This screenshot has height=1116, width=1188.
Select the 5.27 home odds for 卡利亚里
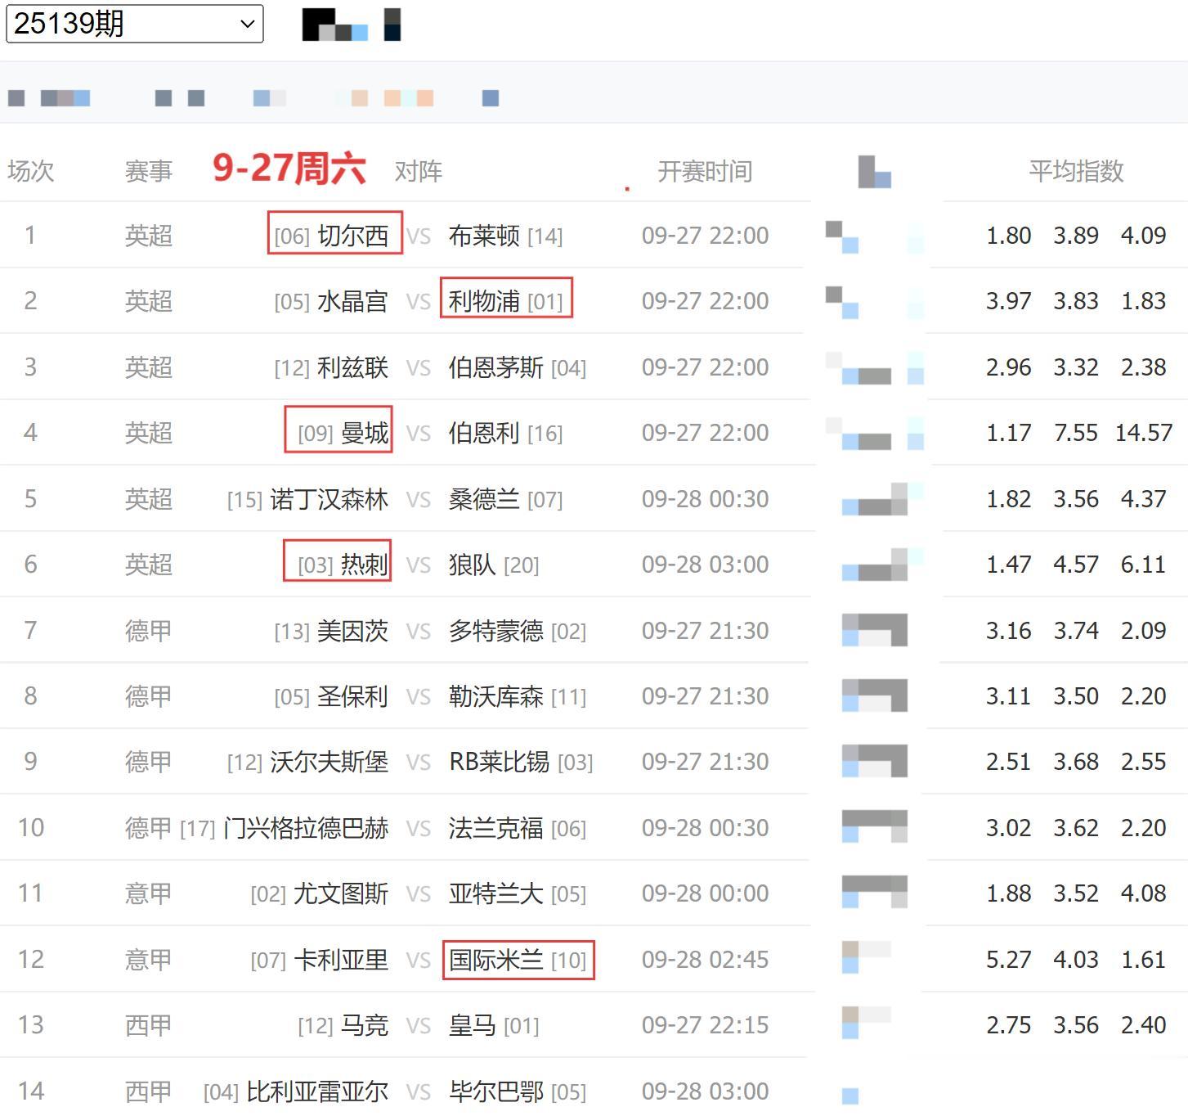1008,960
